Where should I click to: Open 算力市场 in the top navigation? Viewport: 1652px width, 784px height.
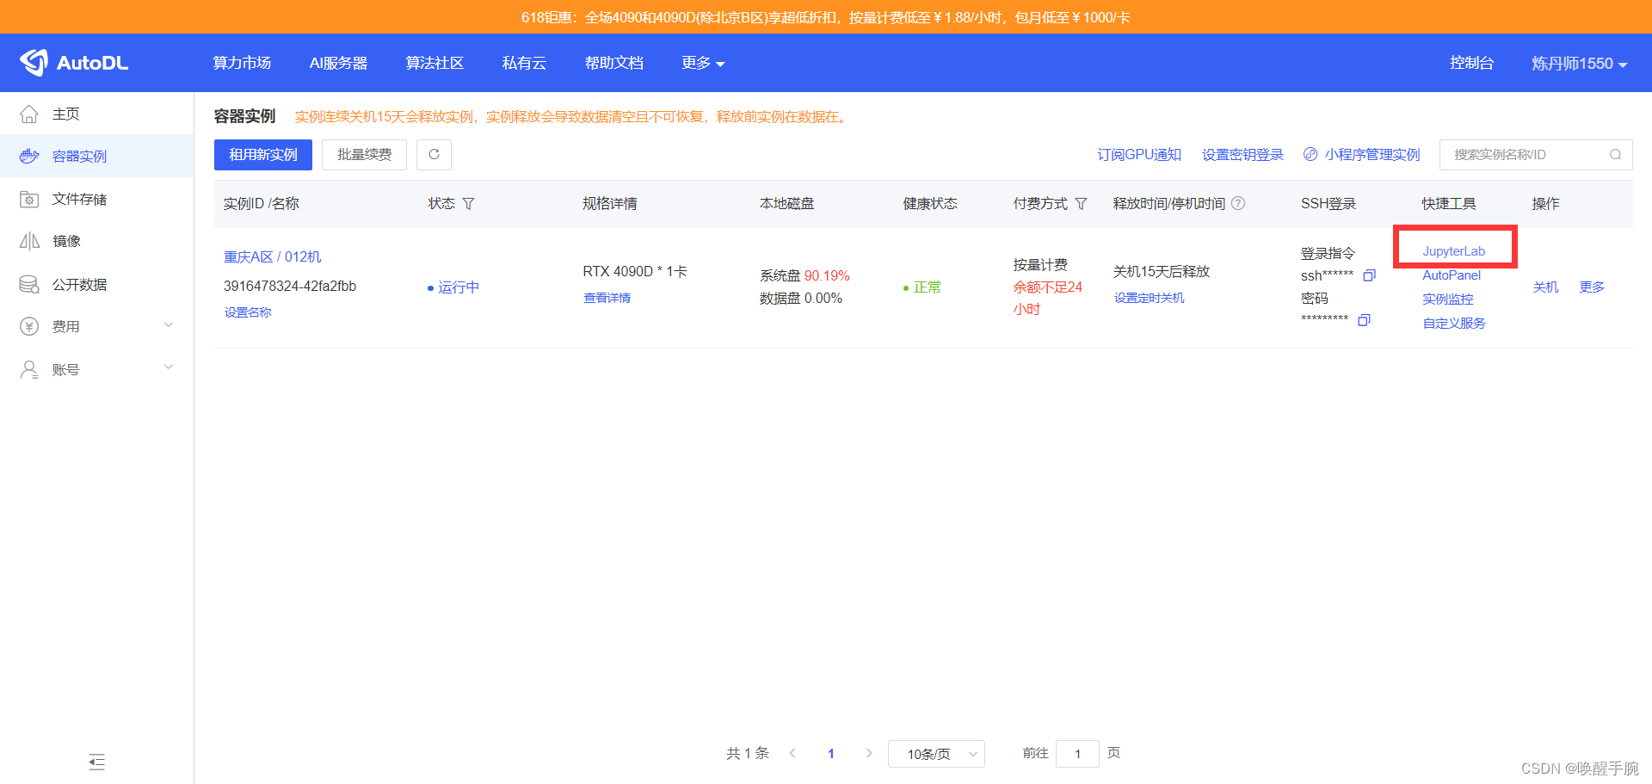242,63
